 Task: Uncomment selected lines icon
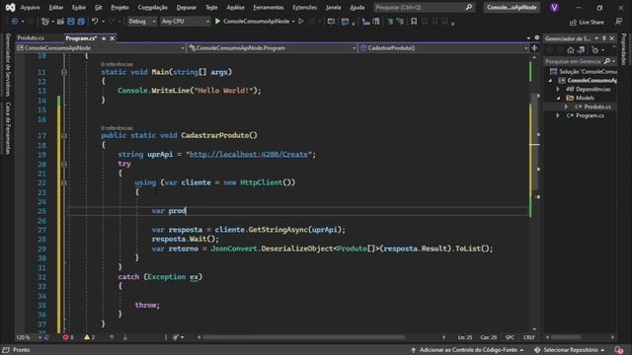(400, 22)
